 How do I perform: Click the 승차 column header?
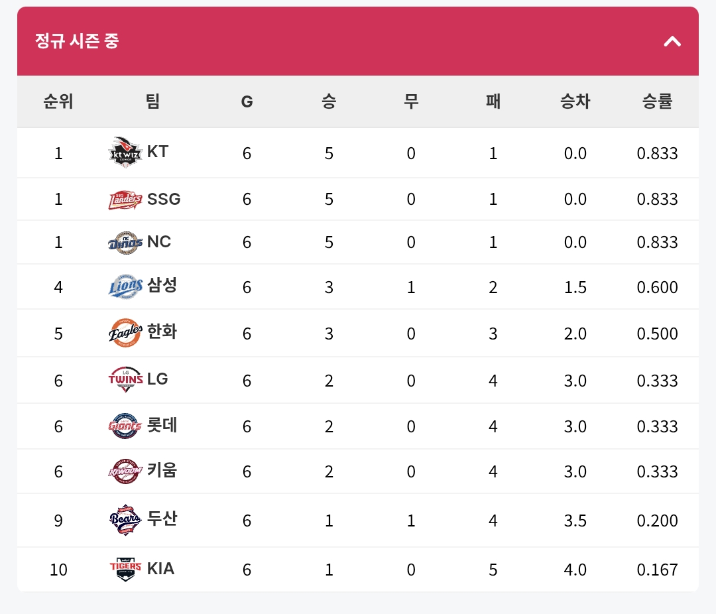tap(575, 101)
